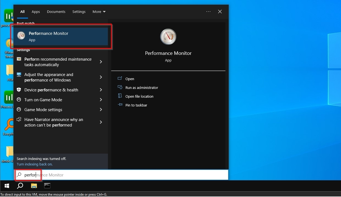Open File Explorer from the taskbar

click(34, 186)
